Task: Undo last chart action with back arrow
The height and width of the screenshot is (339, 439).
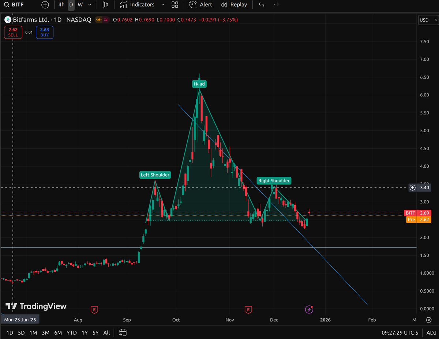Action: click(261, 5)
